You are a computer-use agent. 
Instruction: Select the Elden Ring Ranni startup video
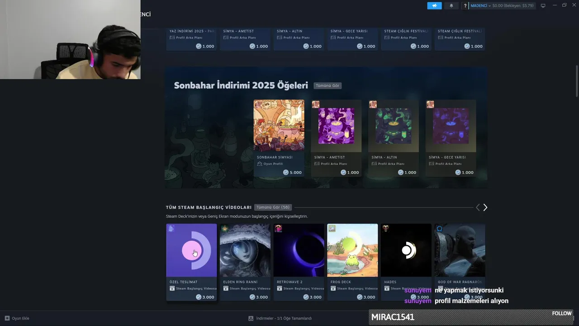click(245, 262)
